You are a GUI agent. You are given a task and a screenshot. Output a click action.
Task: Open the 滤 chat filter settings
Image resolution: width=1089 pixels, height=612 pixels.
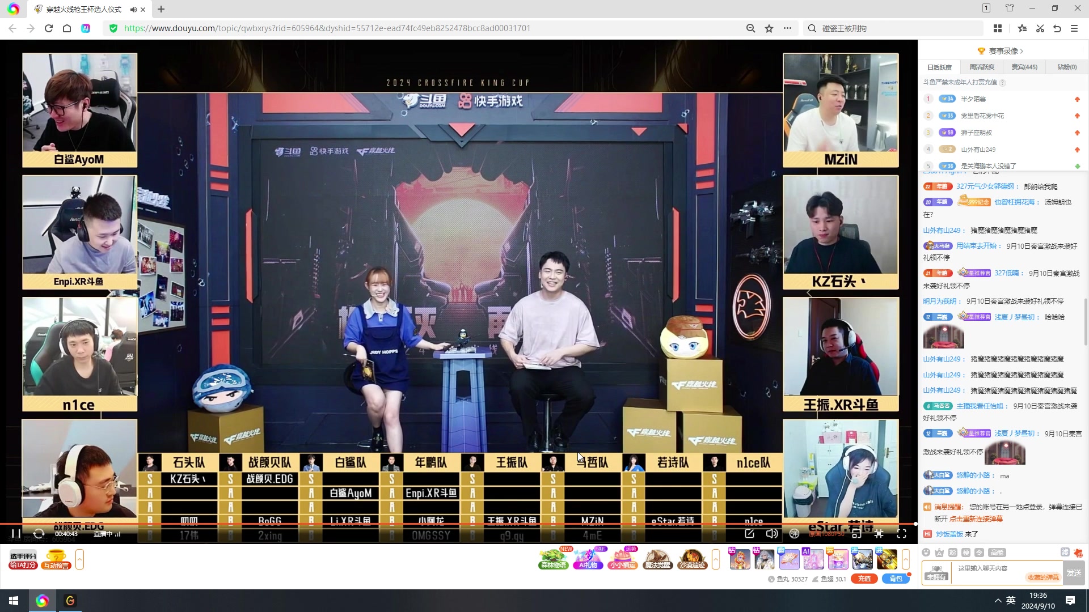pos(1065,552)
